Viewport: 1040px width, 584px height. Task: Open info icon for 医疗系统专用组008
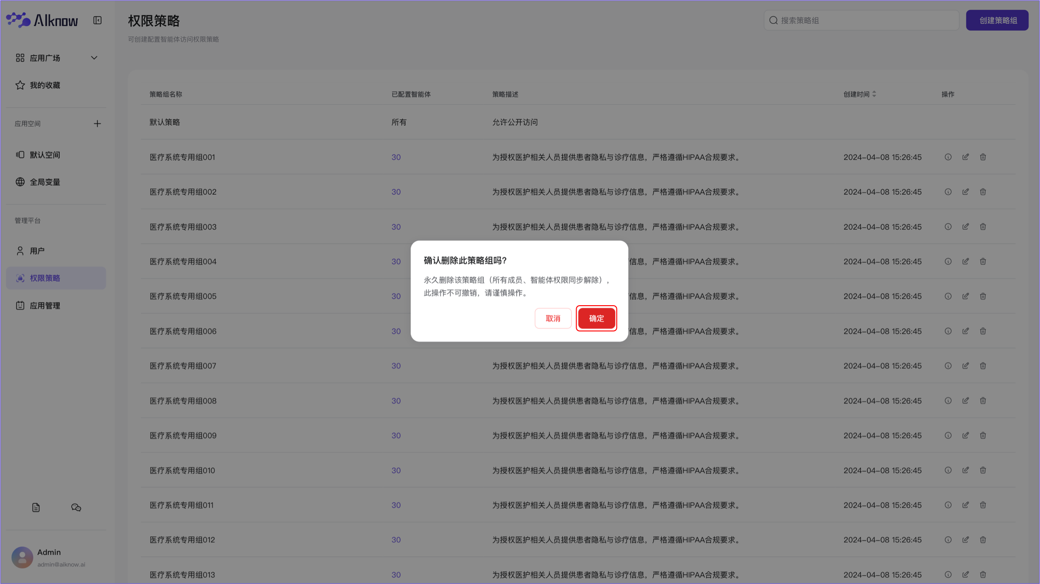[948, 401]
